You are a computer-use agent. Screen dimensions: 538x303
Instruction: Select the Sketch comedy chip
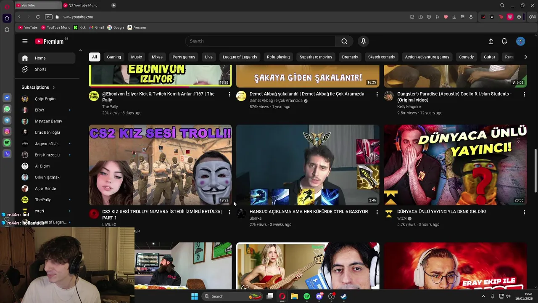pyautogui.click(x=381, y=57)
